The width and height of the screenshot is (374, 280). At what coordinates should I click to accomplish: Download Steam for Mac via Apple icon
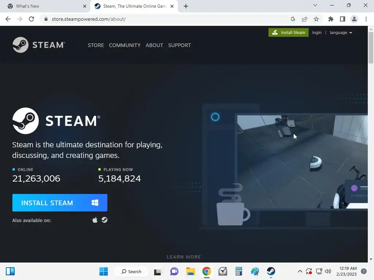[95, 220]
